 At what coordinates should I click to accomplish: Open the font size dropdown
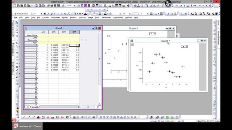pyautogui.click(x=41, y=14)
